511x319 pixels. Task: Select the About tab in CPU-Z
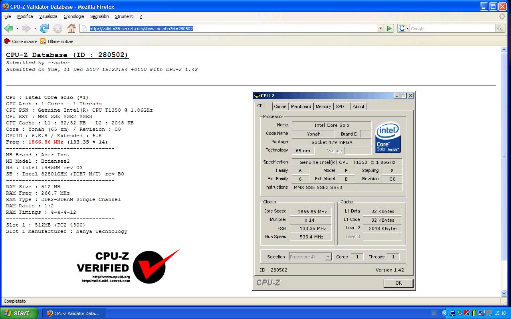pyautogui.click(x=358, y=106)
